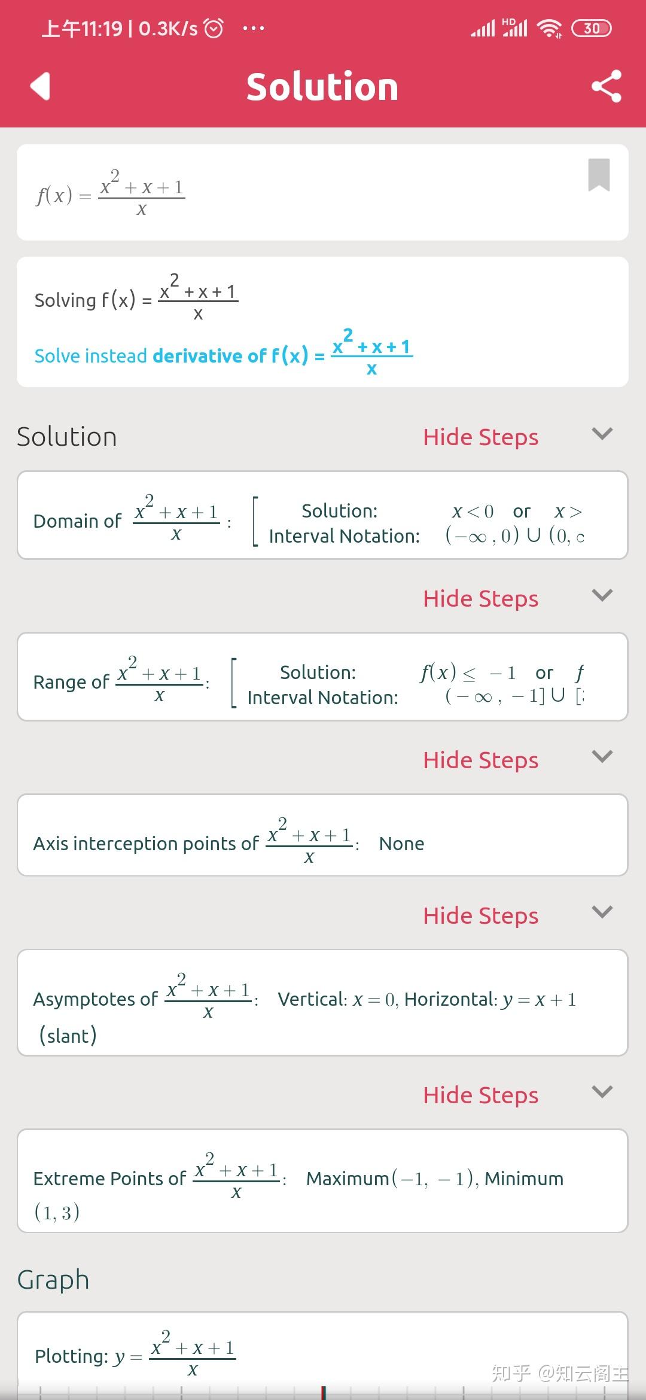646x1400 pixels.
Task: Collapse chevron above the Asymptotes card
Action: coord(602,912)
